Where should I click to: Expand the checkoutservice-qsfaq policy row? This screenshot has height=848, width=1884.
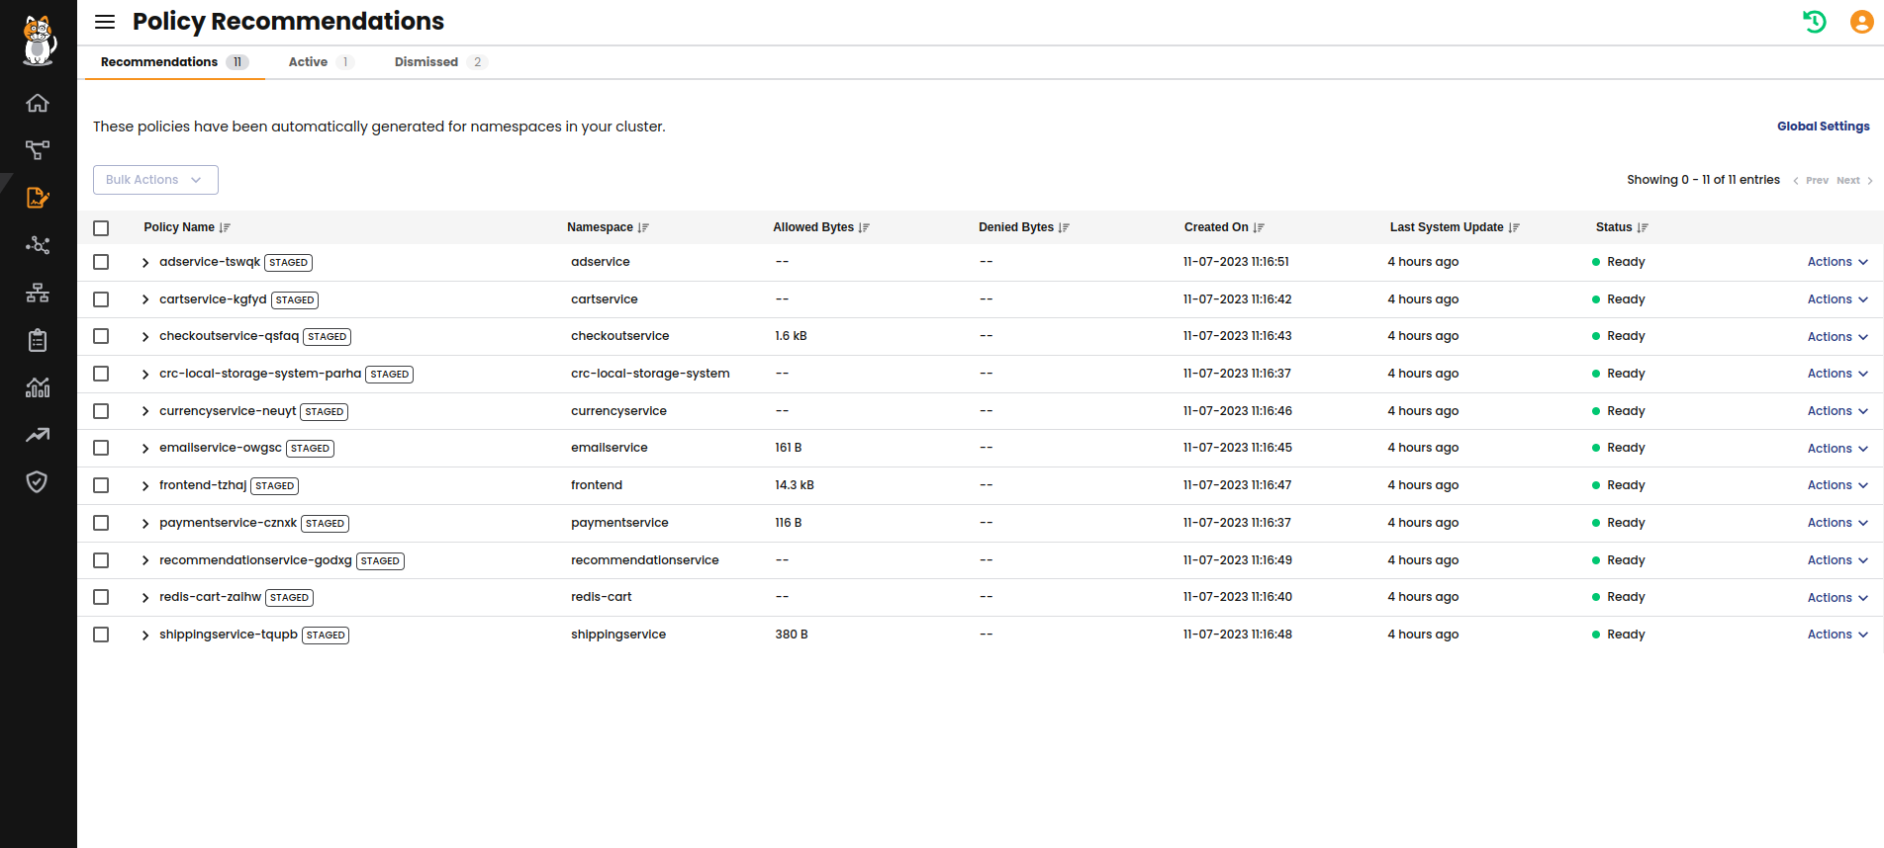[145, 337]
